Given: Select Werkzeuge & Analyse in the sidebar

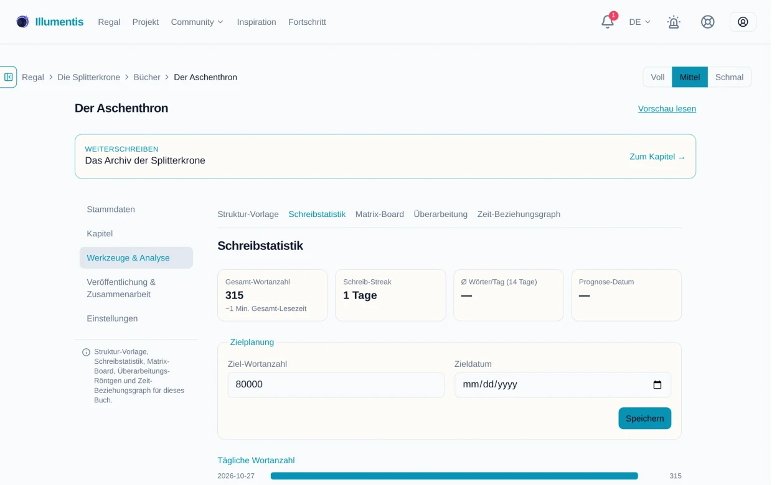Looking at the screenshot, I should point(136,258).
